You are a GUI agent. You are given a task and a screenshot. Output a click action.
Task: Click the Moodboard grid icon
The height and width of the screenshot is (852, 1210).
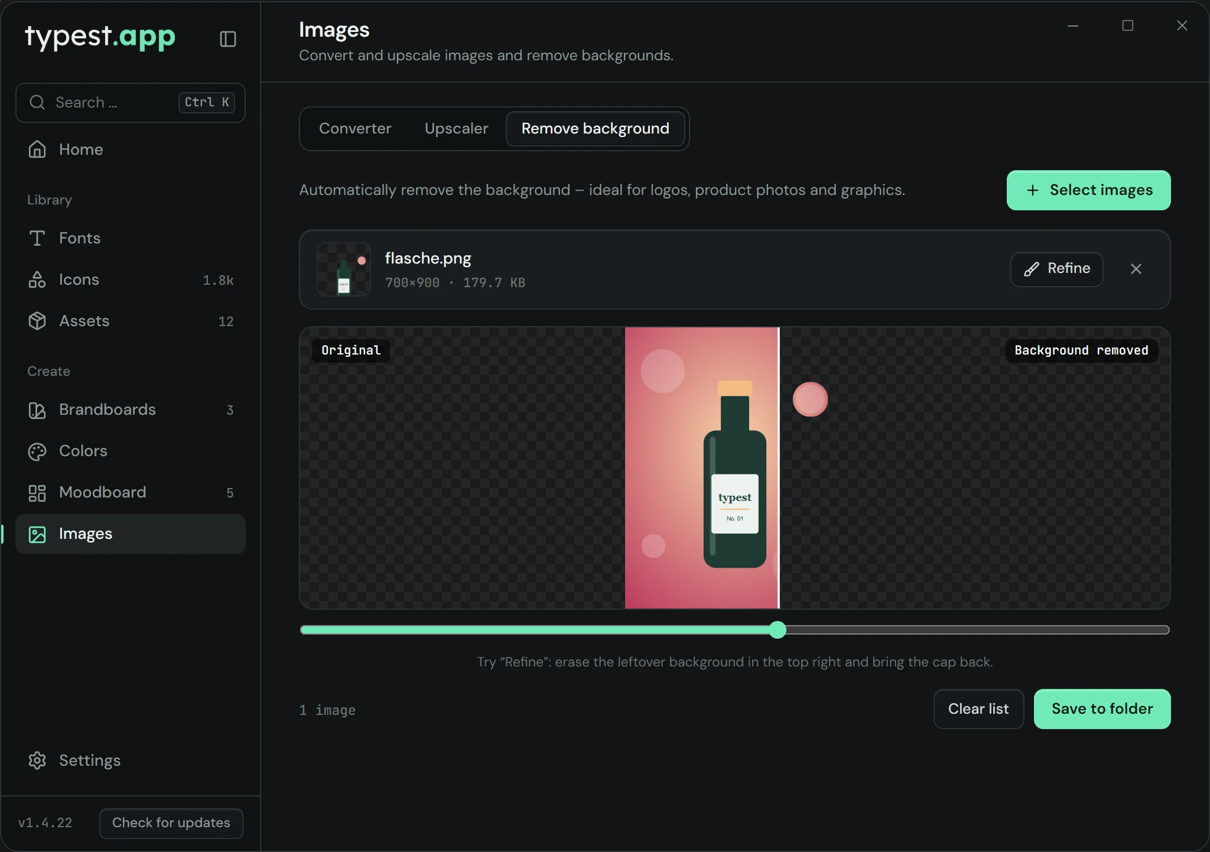tap(37, 493)
